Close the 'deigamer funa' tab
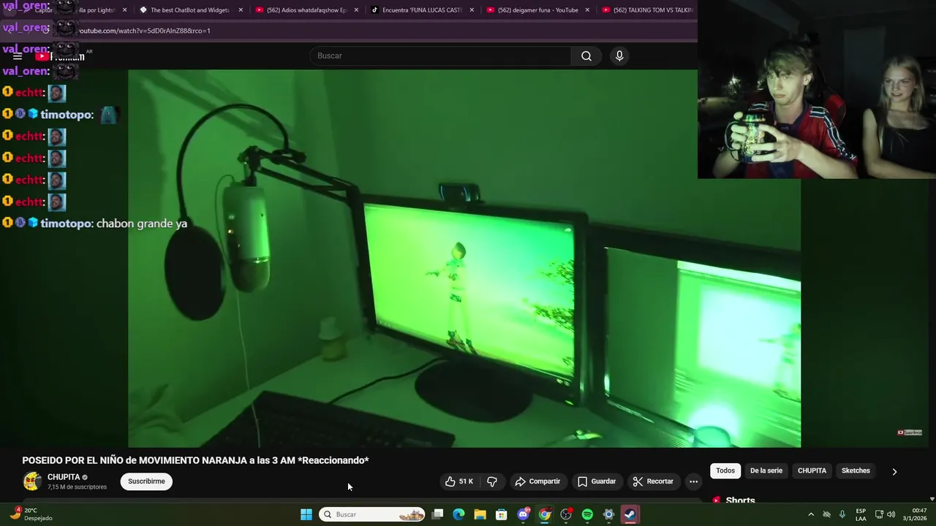The height and width of the screenshot is (526, 936). (587, 10)
